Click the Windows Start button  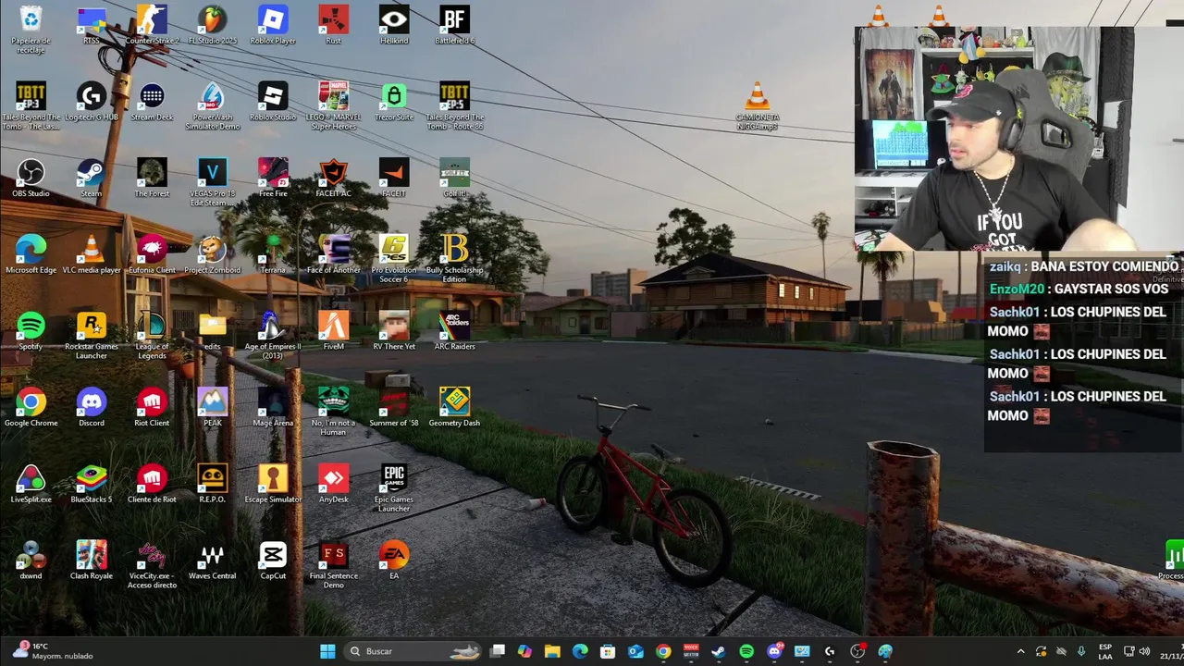coord(327,651)
